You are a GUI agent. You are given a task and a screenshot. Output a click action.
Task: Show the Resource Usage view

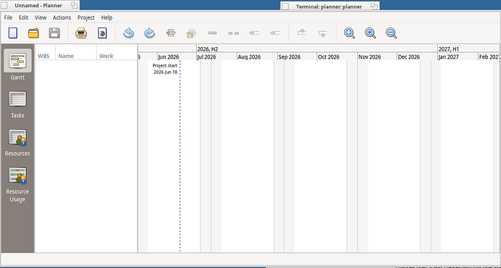[x=17, y=185]
